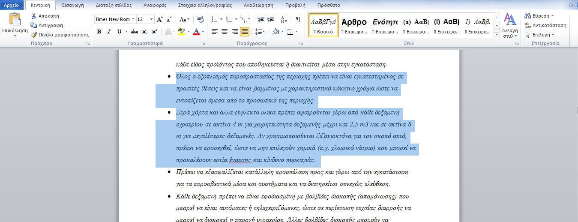Switch to the Εισαγωγή tab
Screen dimensions: 578x222
(x=73, y=6)
